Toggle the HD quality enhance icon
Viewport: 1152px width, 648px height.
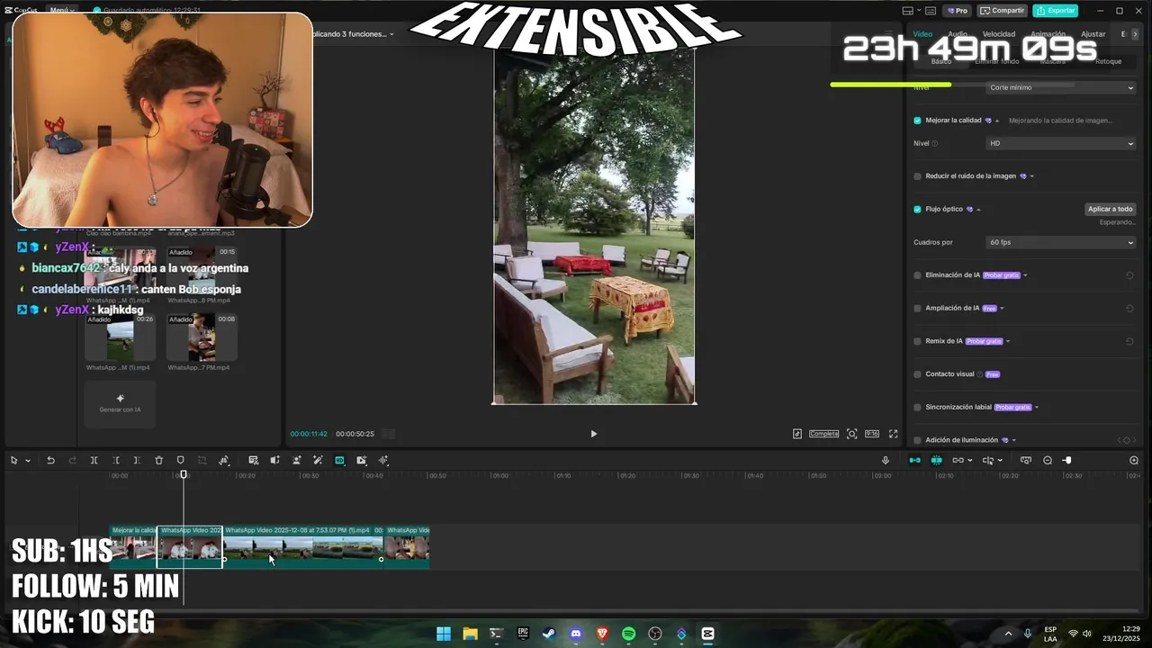click(x=339, y=460)
